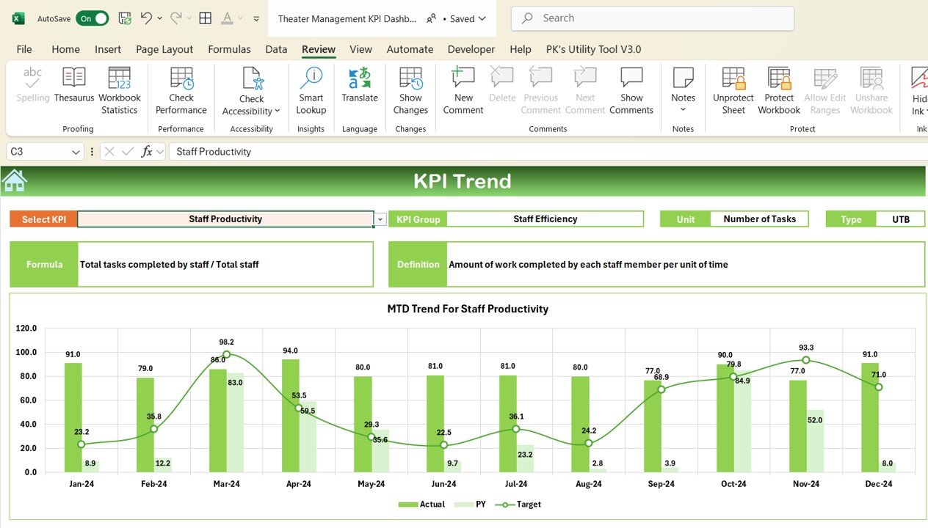Select the Staff Productivity KPI cell

point(225,219)
